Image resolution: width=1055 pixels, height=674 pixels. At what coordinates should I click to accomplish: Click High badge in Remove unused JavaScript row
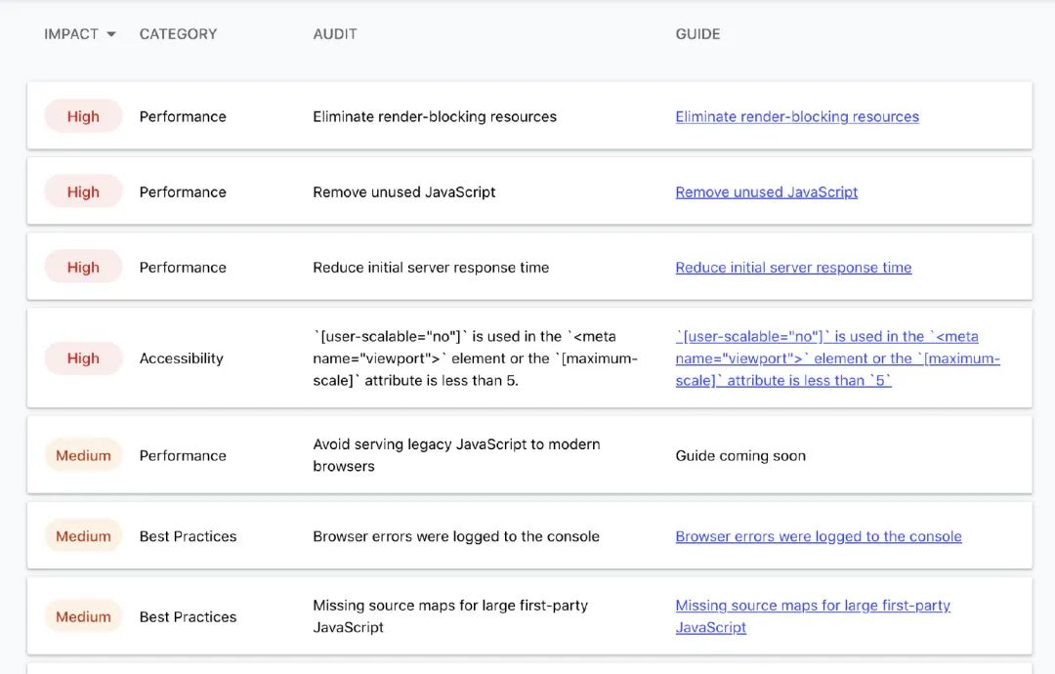[x=83, y=191]
